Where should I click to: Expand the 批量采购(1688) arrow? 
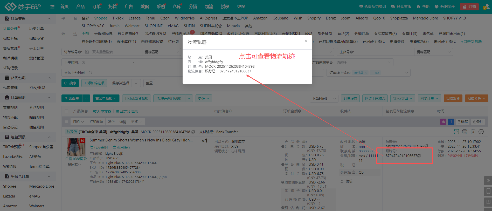189,98
